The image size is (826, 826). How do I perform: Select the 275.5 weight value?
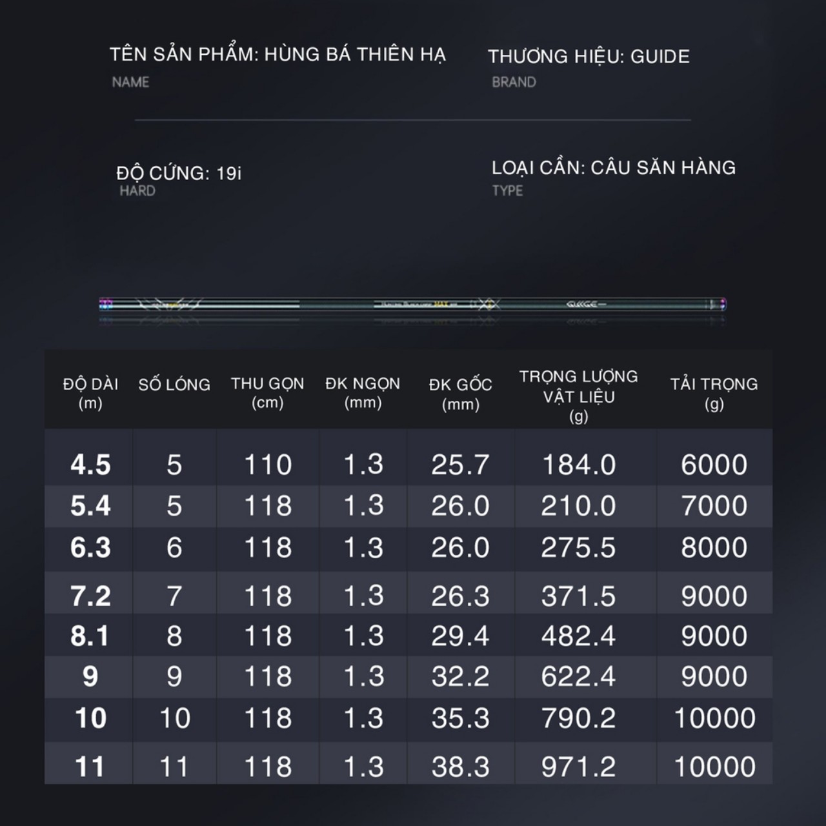coord(578,548)
